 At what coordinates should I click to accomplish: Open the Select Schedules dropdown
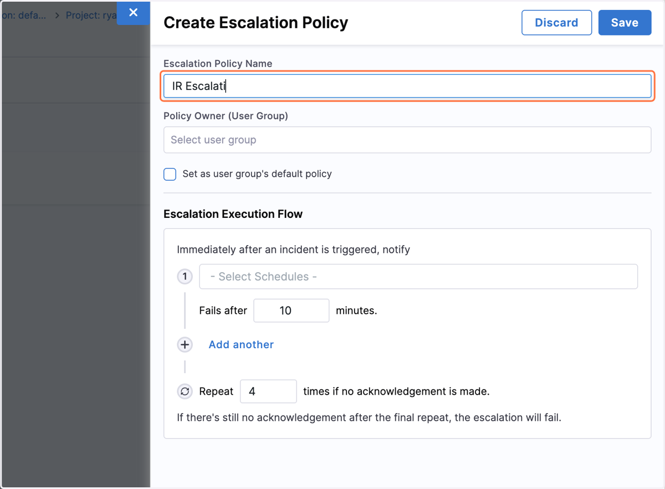click(x=418, y=276)
